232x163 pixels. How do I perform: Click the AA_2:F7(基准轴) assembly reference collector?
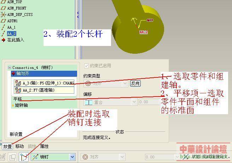point(44,90)
